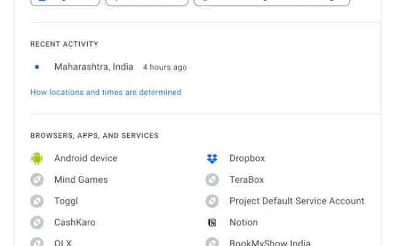The width and height of the screenshot is (399, 246).
Task: Select the Mind Games entry text
Action: (x=81, y=180)
